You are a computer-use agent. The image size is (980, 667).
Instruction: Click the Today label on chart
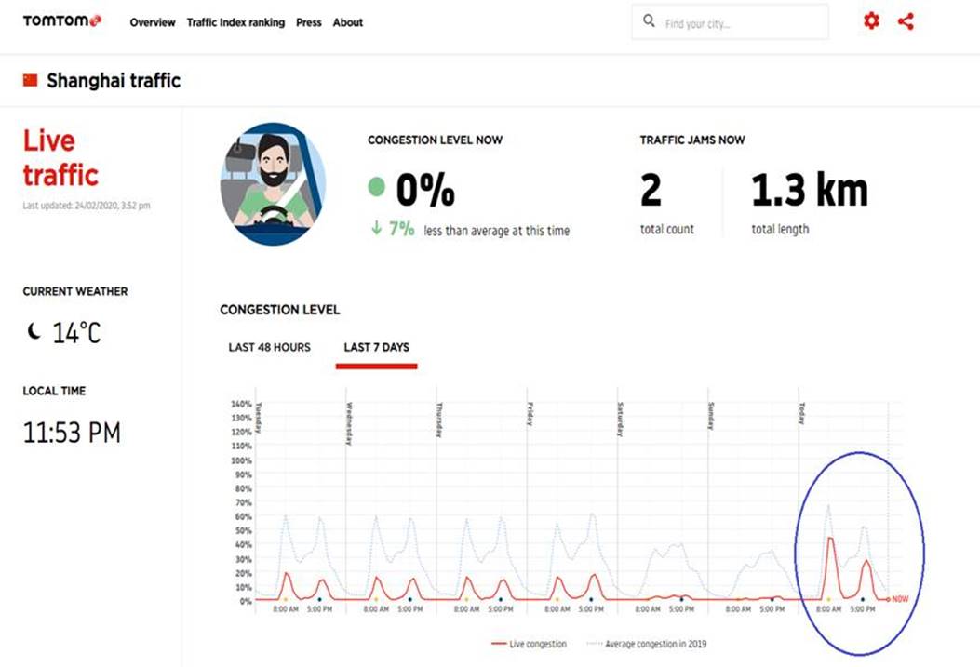(801, 414)
